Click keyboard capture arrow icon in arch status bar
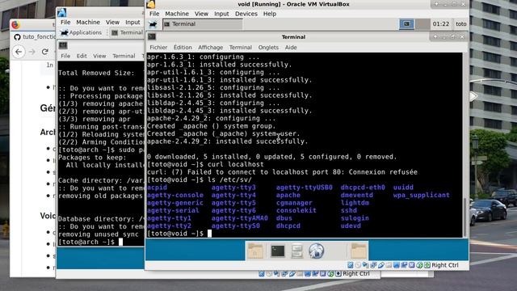This screenshot has width=517, height=291. coord(338,274)
